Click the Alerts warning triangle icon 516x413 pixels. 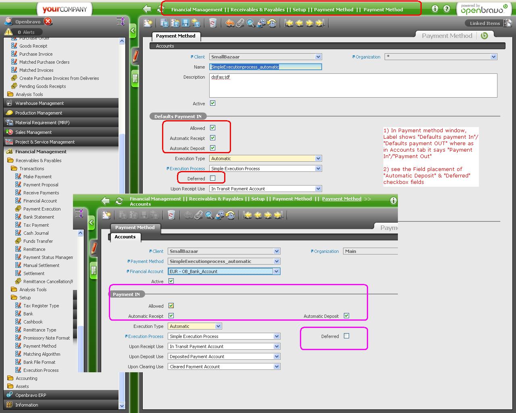[8, 32]
